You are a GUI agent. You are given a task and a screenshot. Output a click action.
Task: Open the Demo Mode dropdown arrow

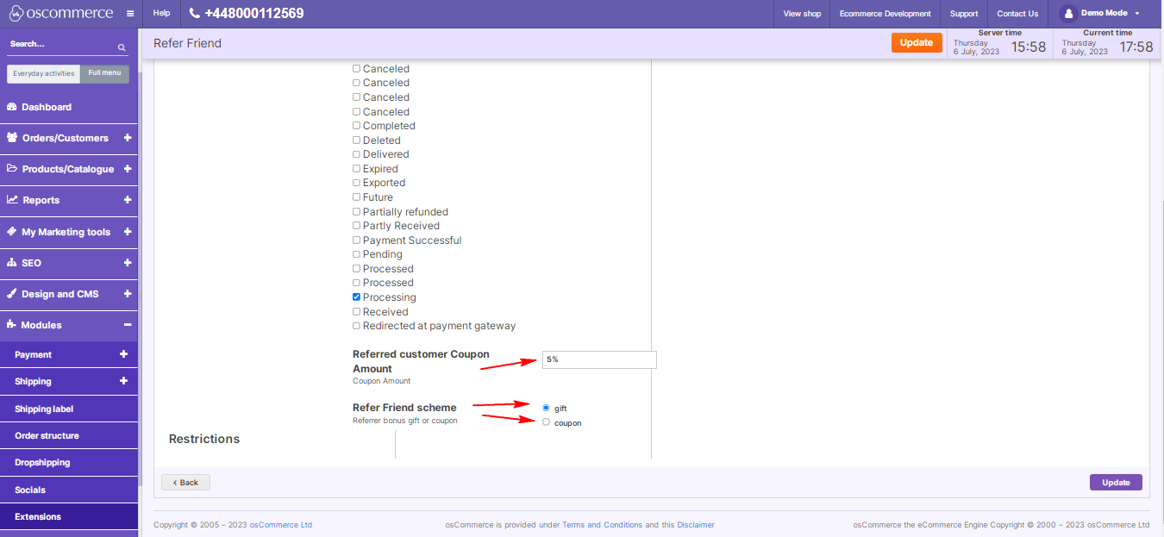1137,14
